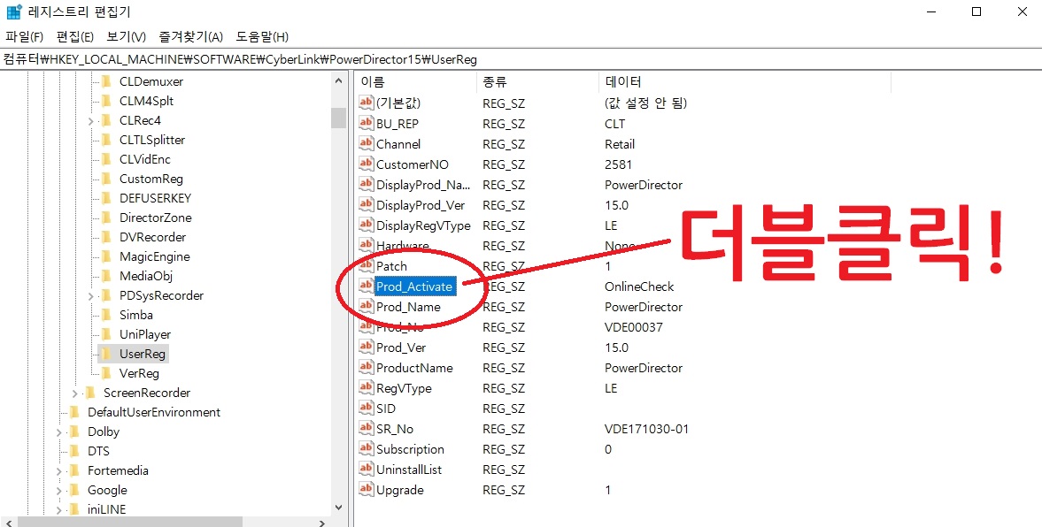Select the Prod_Activate string value icon

(367, 286)
